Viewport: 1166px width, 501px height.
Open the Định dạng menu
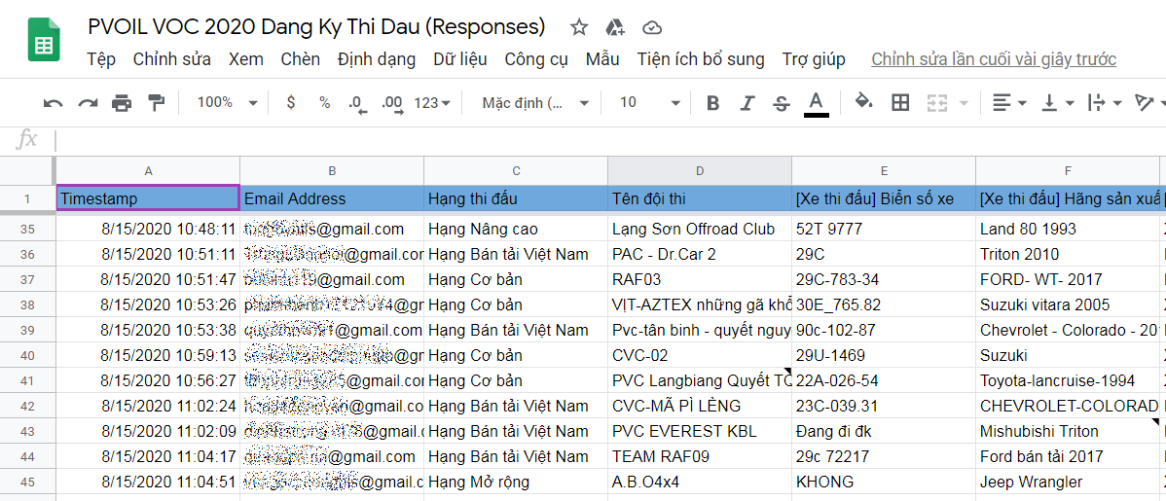click(x=377, y=59)
